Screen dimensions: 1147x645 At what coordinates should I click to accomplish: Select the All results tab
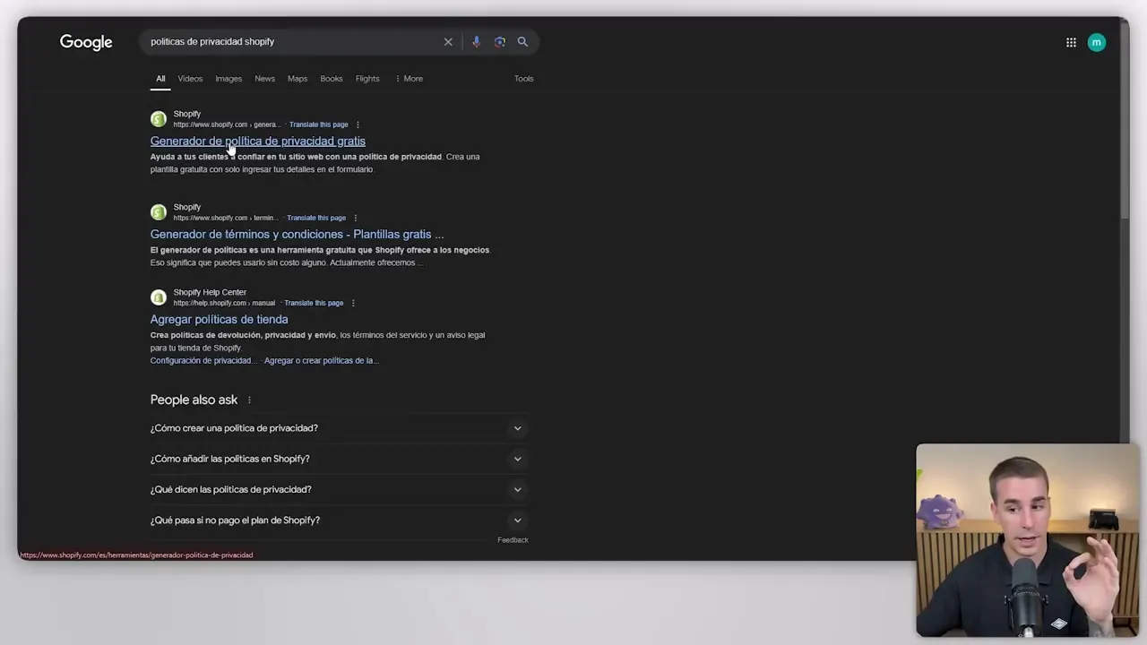pos(160,79)
